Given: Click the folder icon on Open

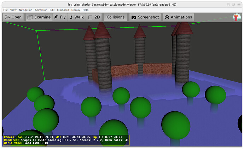Looking at the screenshot, I should click(x=7, y=17).
